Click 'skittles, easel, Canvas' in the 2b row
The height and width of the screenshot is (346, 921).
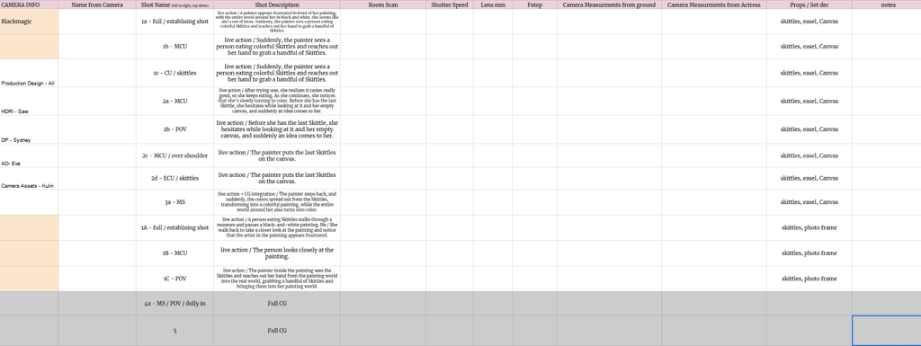[809, 129]
